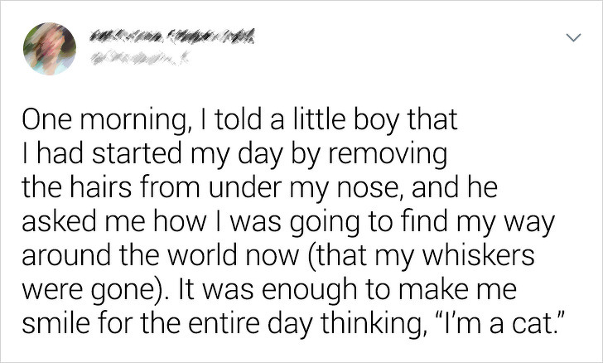603x363 pixels.
Task: Click the word "whiskers" in the tweet
Action: 479,254
